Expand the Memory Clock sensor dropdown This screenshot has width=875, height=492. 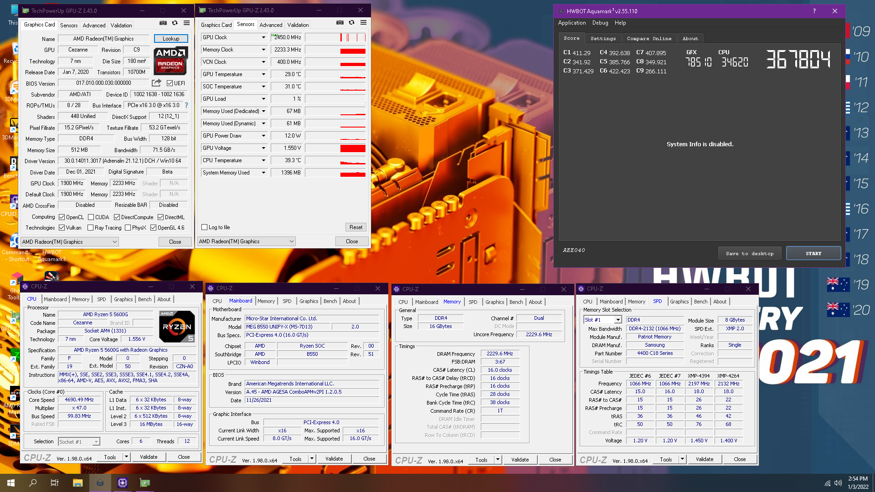click(x=263, y=50)
